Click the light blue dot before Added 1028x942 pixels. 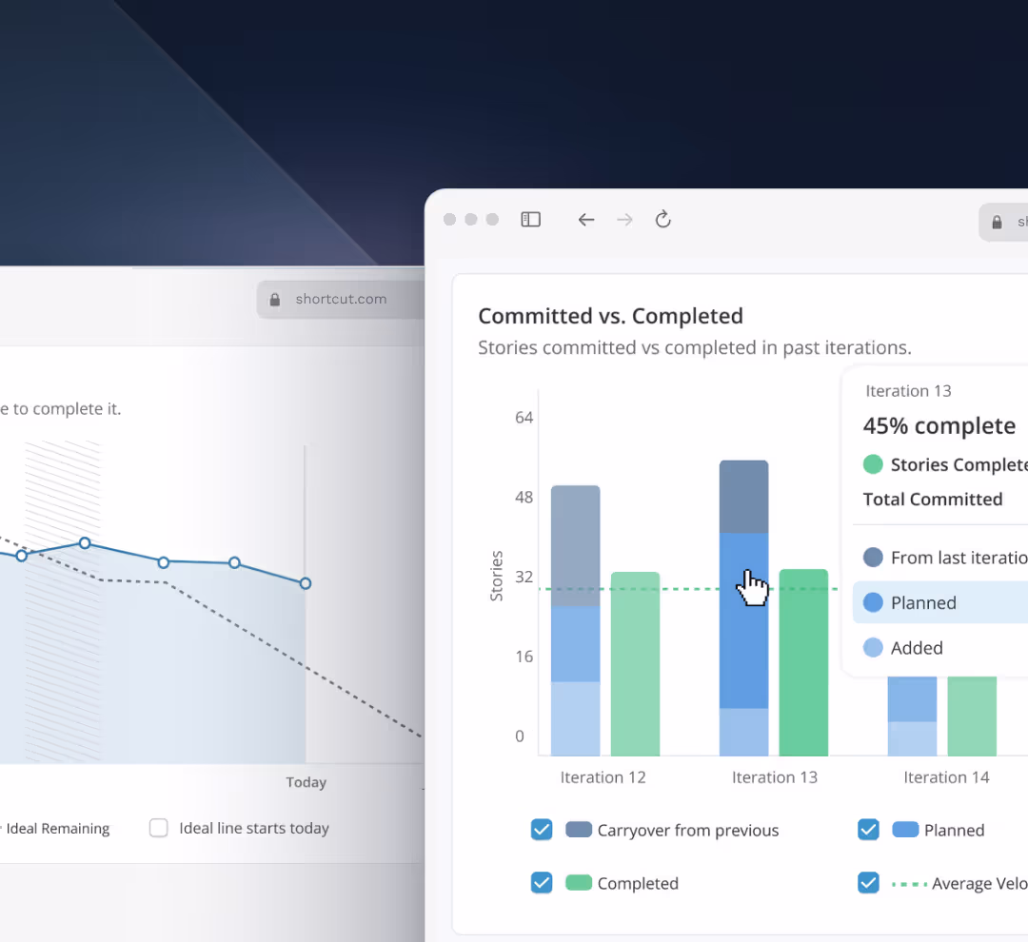[x=873, y=648]
